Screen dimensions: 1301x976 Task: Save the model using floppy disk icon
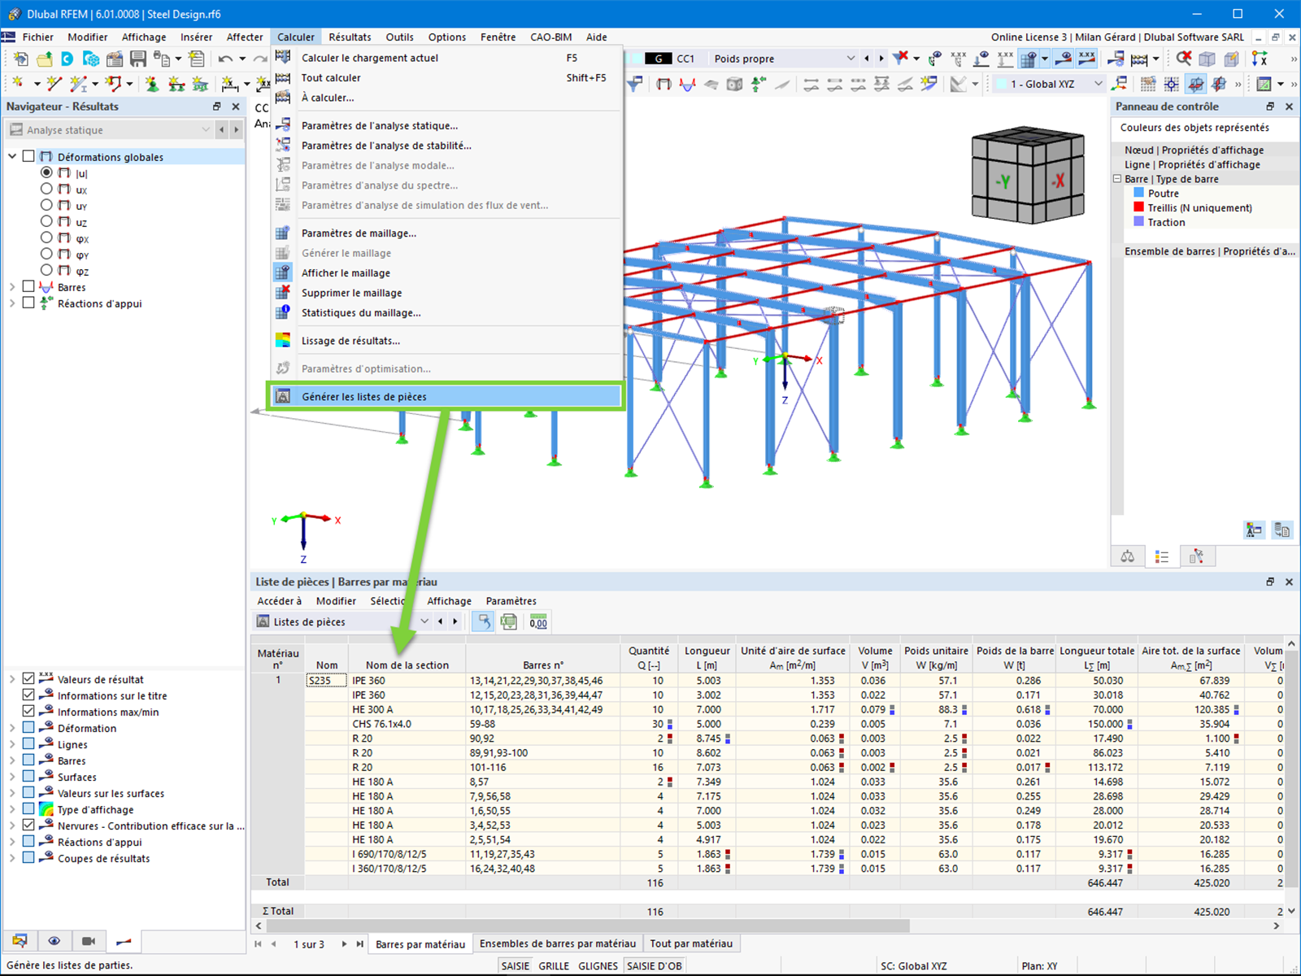tap(138, 59)
